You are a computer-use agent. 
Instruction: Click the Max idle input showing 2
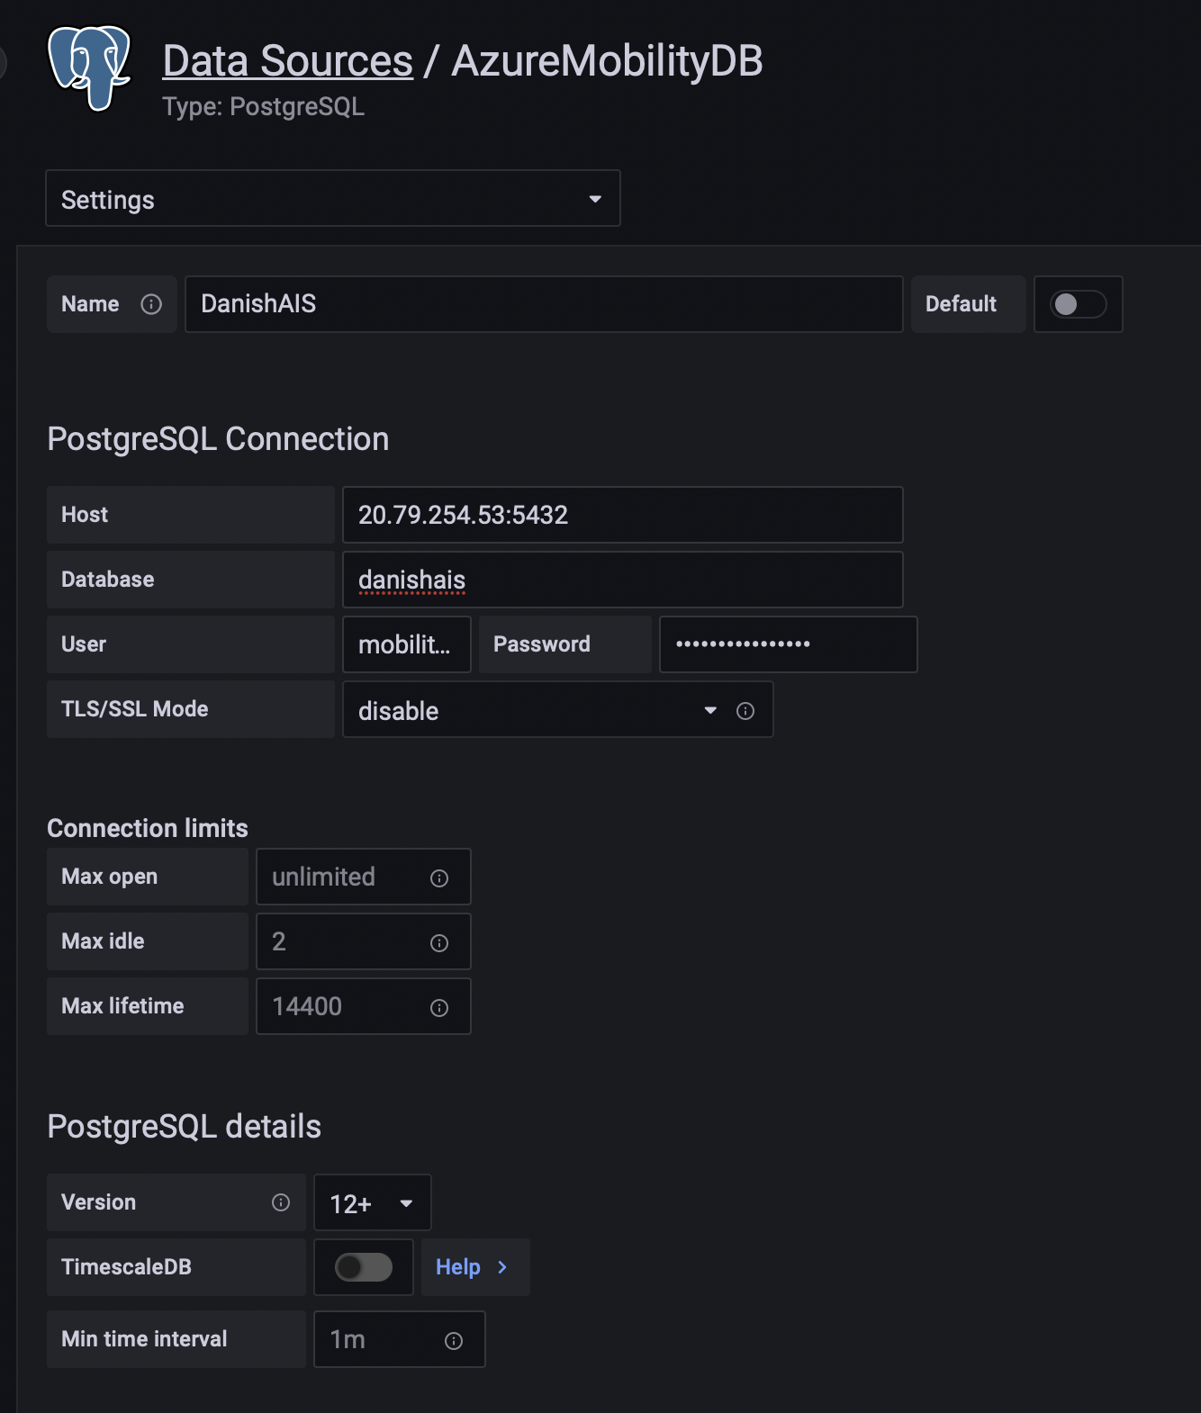[x=364, y=941]
